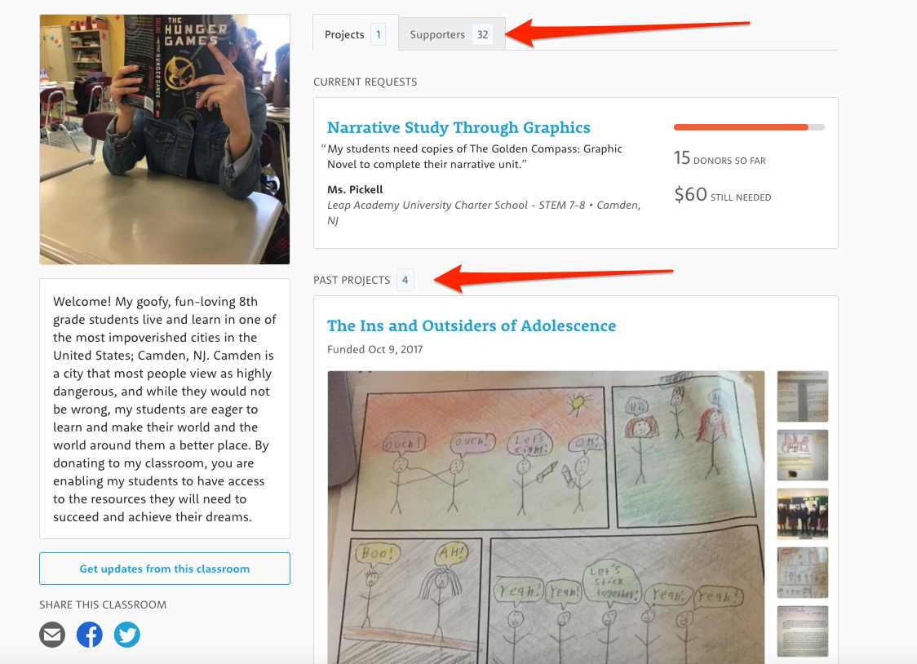Viewport: 917px width, 664px height.
Task: View the third thumbnail showing students
Action: pyautogui.click(x=803, y=514)
